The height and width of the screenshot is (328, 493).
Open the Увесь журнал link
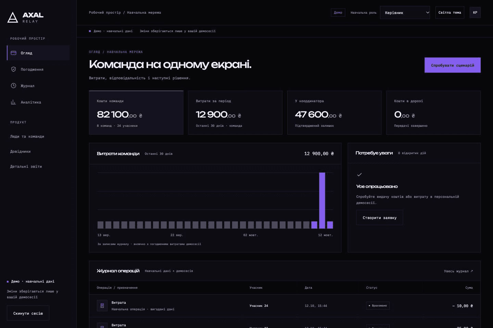pos(458,271)
